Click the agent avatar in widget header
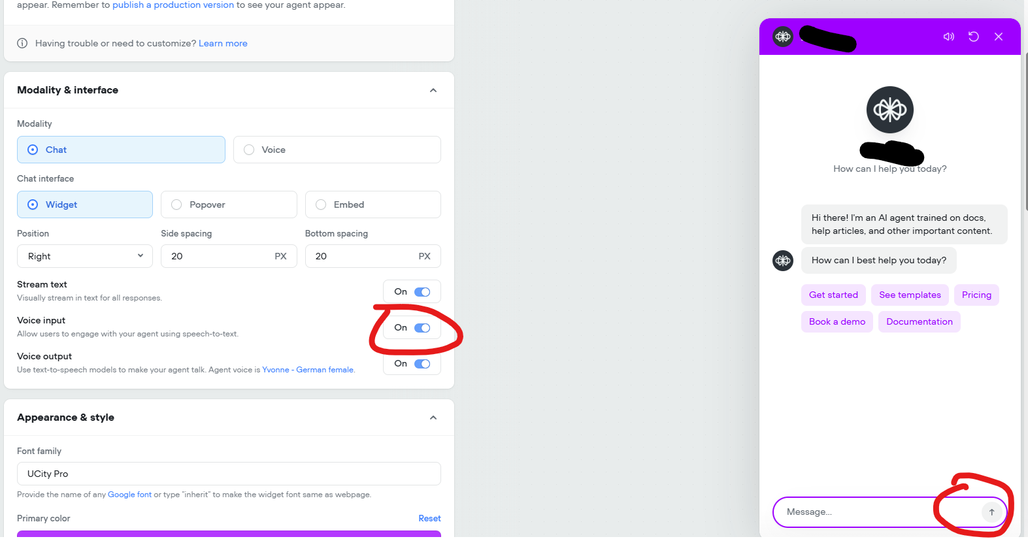The image size is (1028, 539). [x=783, y=37]
